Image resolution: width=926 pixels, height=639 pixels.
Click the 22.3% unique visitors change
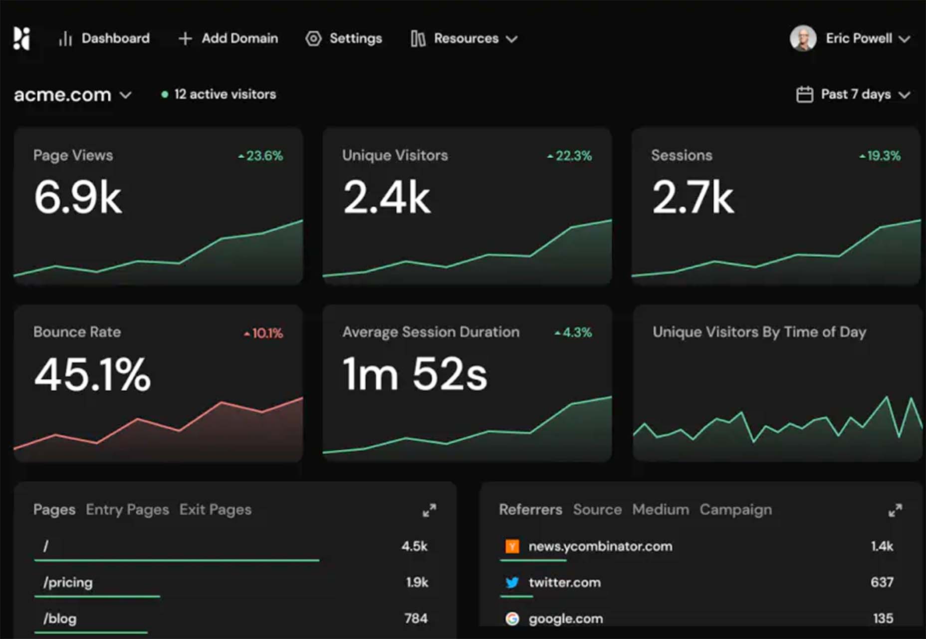pyautogui.click(x=569, y=156)
